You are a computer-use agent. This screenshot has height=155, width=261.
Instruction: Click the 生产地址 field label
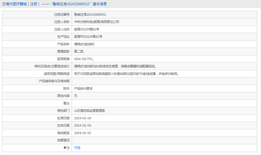[x=63, y=37]
